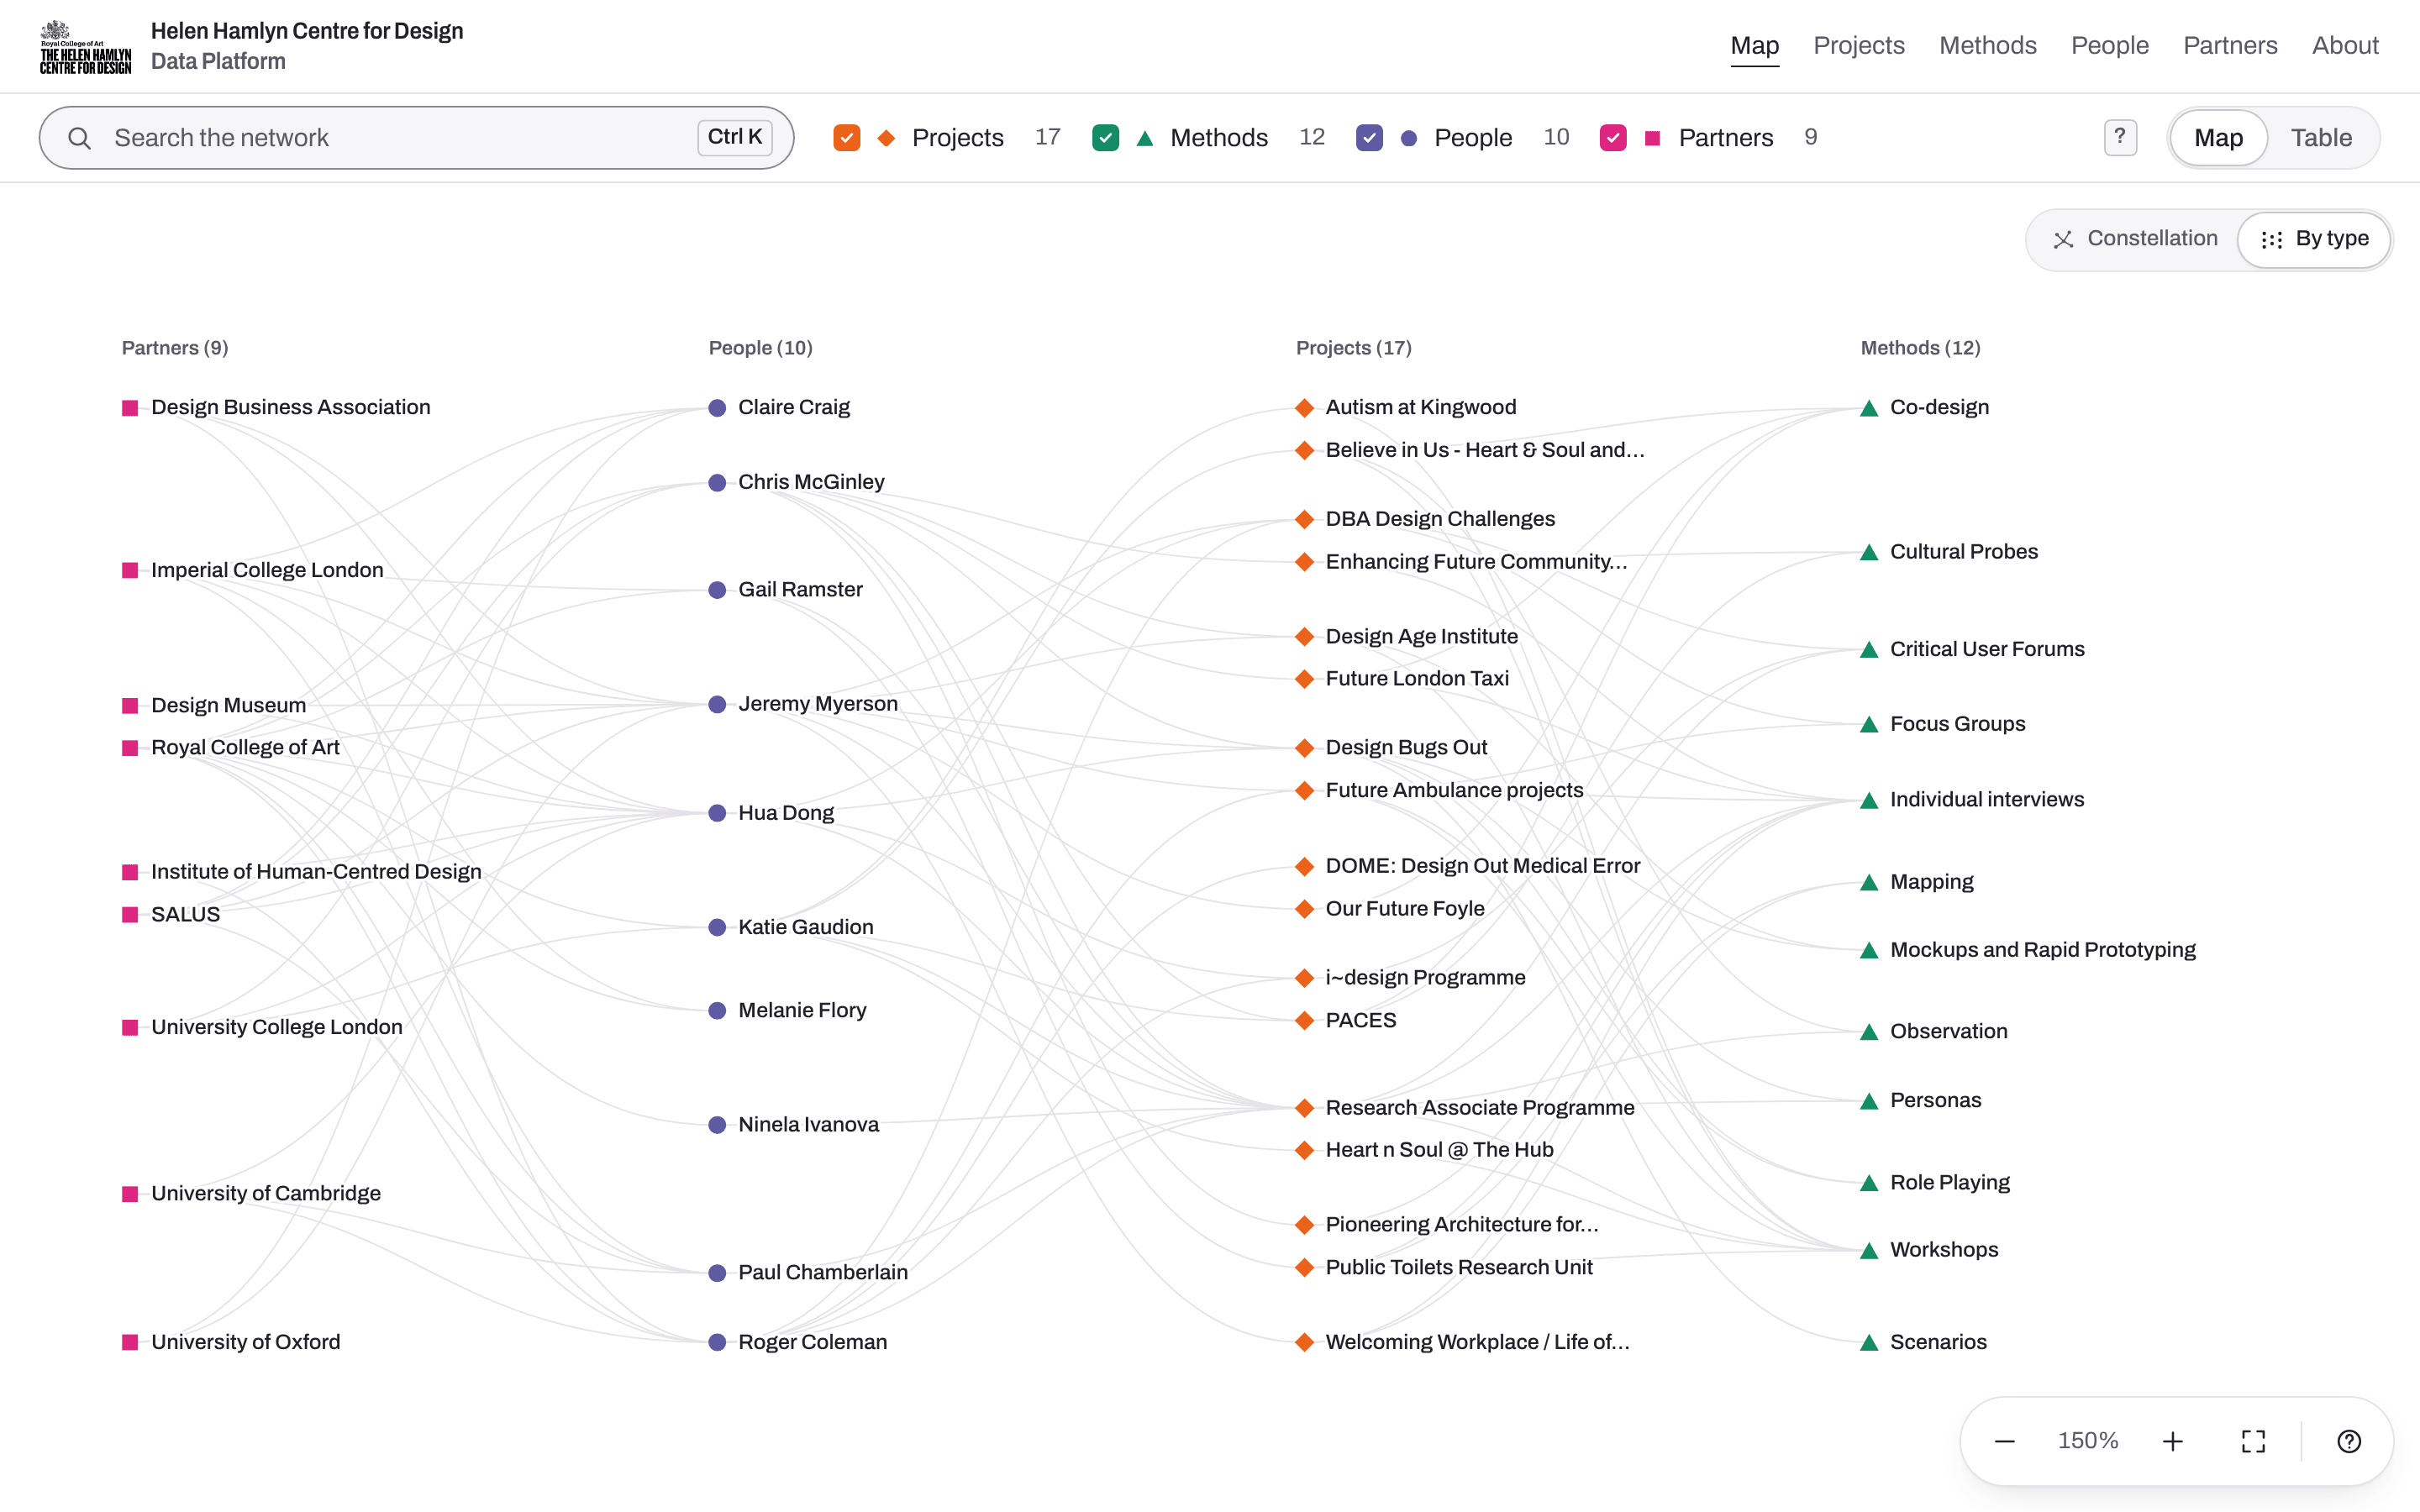Zoom in with the plus icon
This screenshot has width=2420, height=1512.
(x=2172, y=1441)
